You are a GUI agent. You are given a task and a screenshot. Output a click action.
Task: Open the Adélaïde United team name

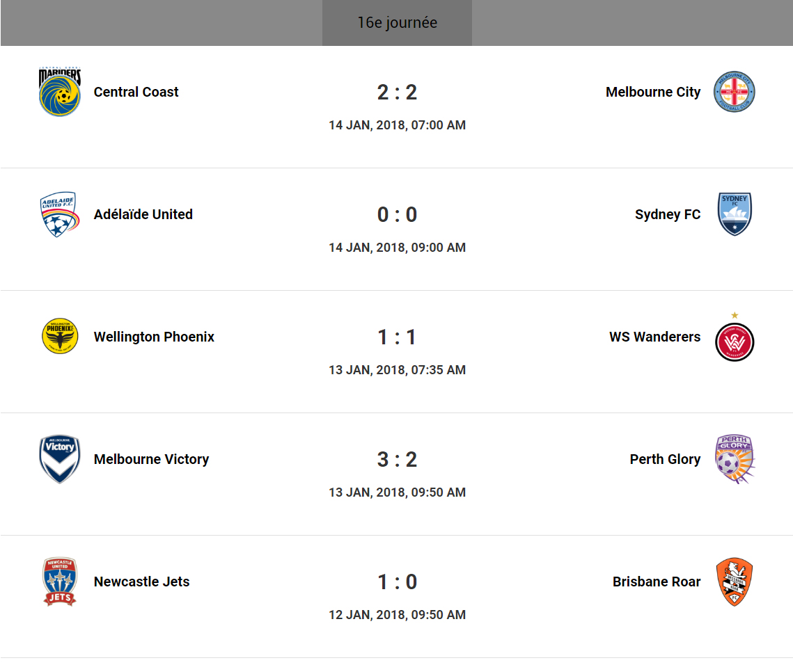tap(143, 214)
